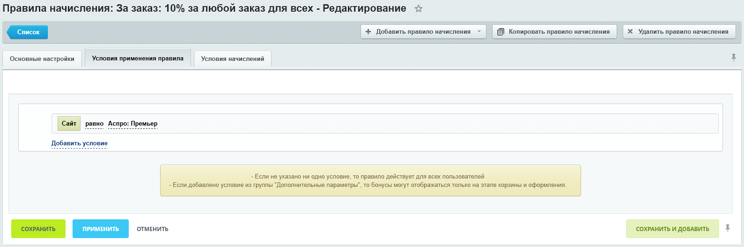The width and height of the screenshot is (744, 247).
Task: Add page to favorites with star icon
Action: [x=419, y=9]
